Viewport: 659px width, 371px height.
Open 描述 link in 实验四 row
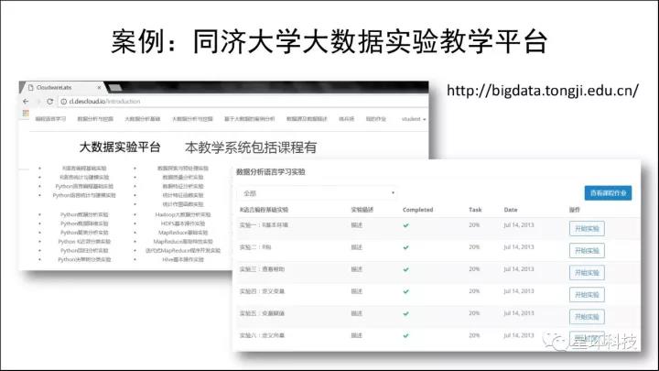tap(356, 291)
